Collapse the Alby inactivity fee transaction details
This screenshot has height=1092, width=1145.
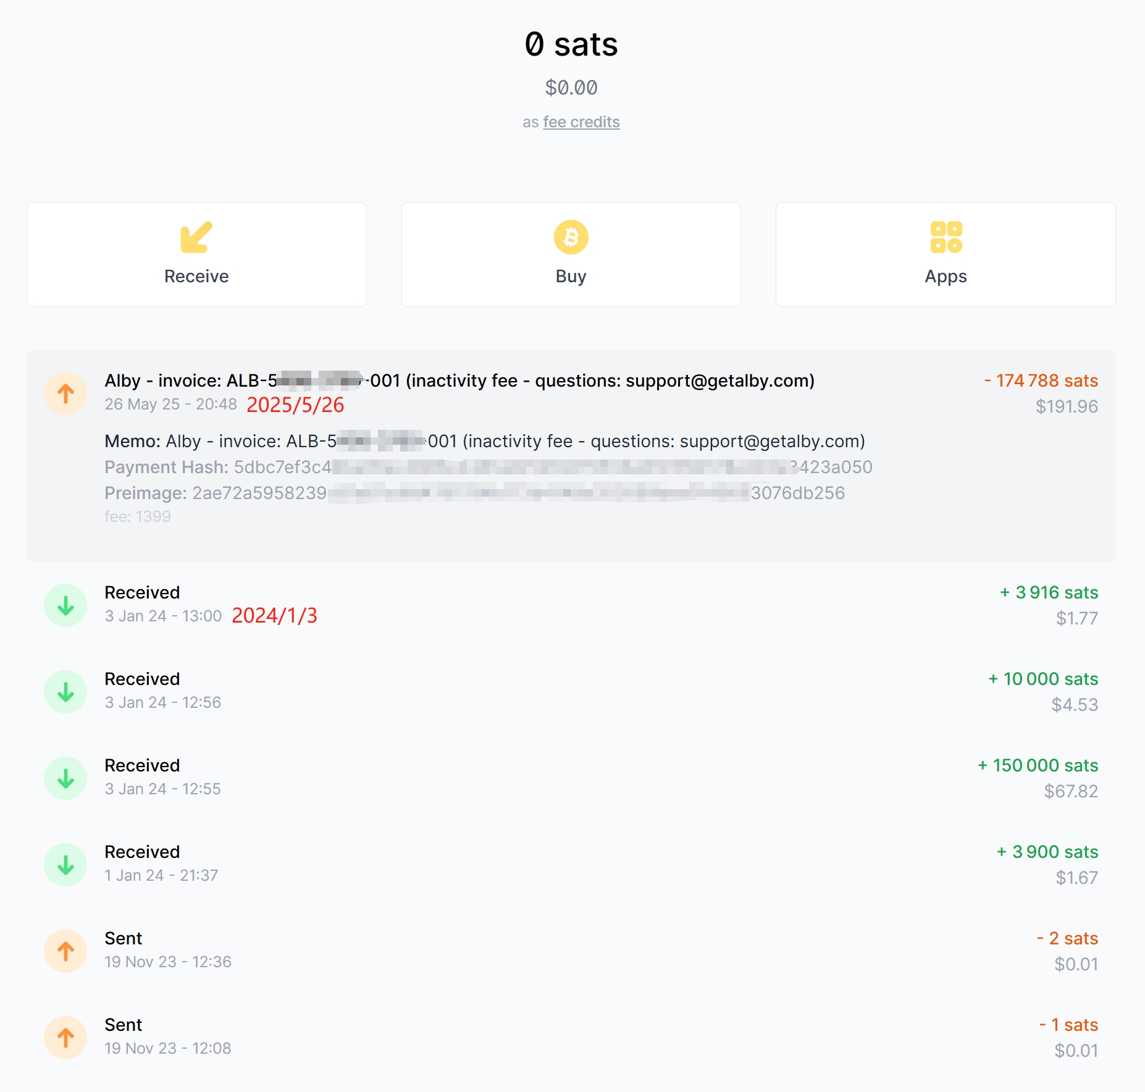click(459, 381)
